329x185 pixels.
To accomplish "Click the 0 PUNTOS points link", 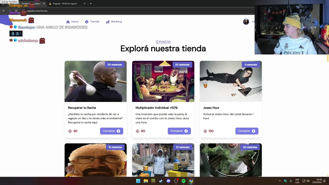I will tap(163, 42).
